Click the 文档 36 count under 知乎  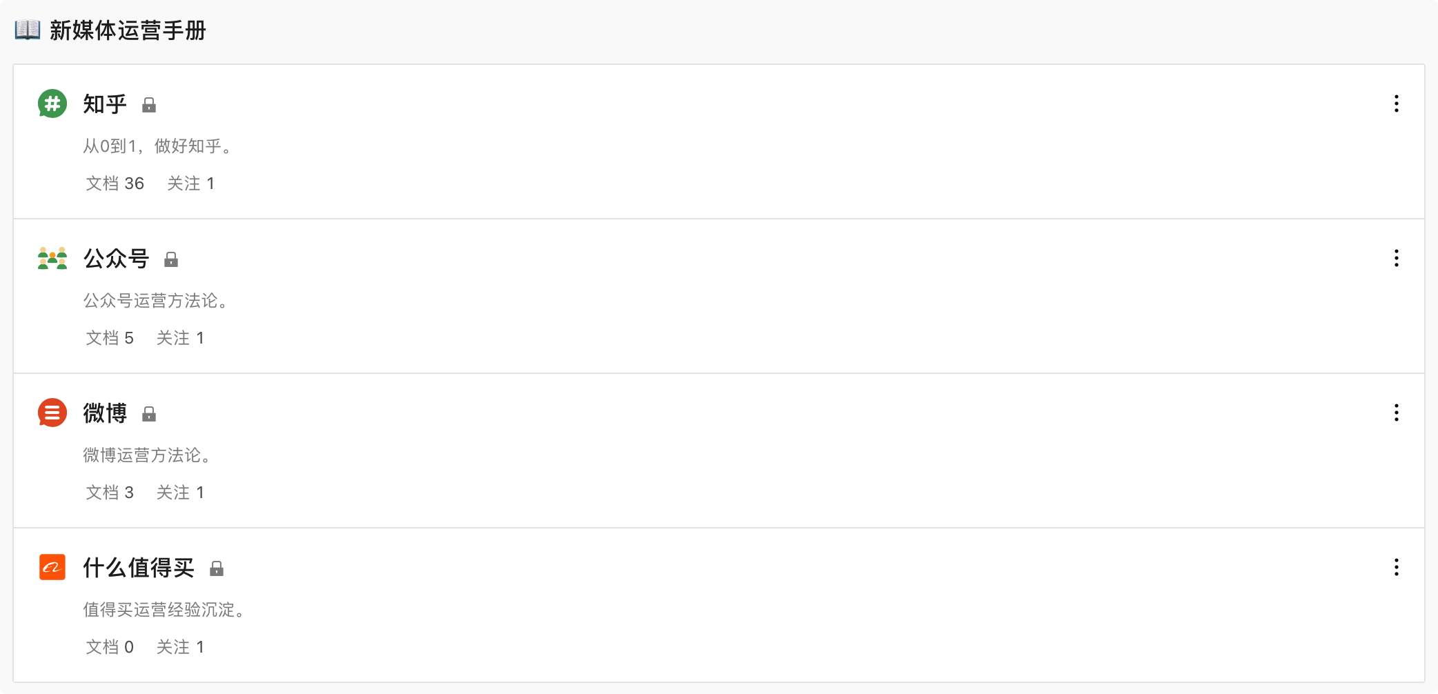click(x=115, y=184)
